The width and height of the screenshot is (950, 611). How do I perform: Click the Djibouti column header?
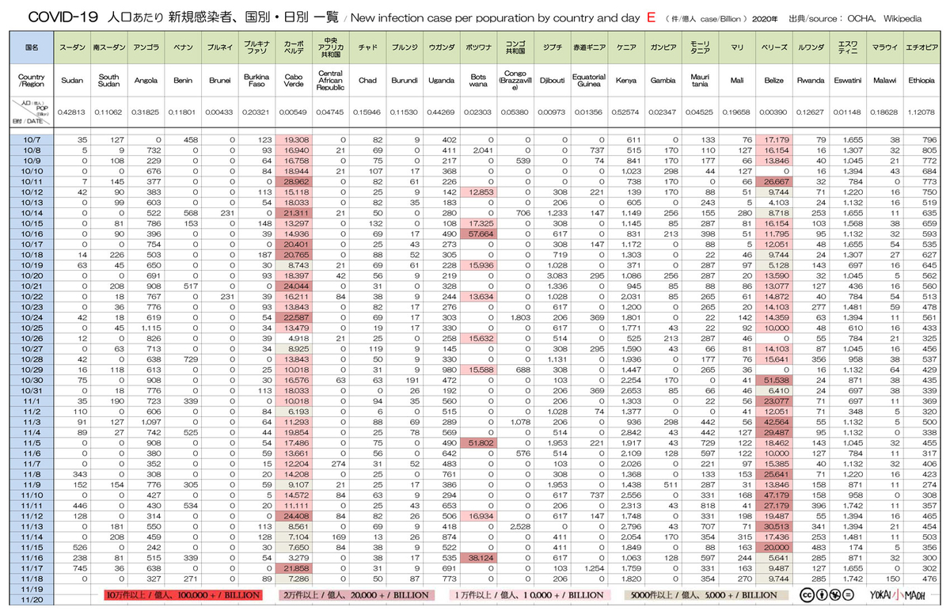(x=552, y=81)
